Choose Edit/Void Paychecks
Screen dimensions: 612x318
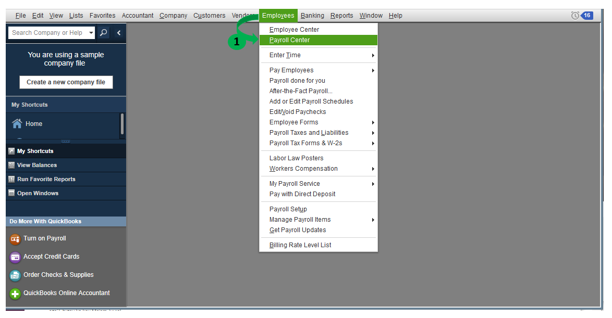click(297, 111)
